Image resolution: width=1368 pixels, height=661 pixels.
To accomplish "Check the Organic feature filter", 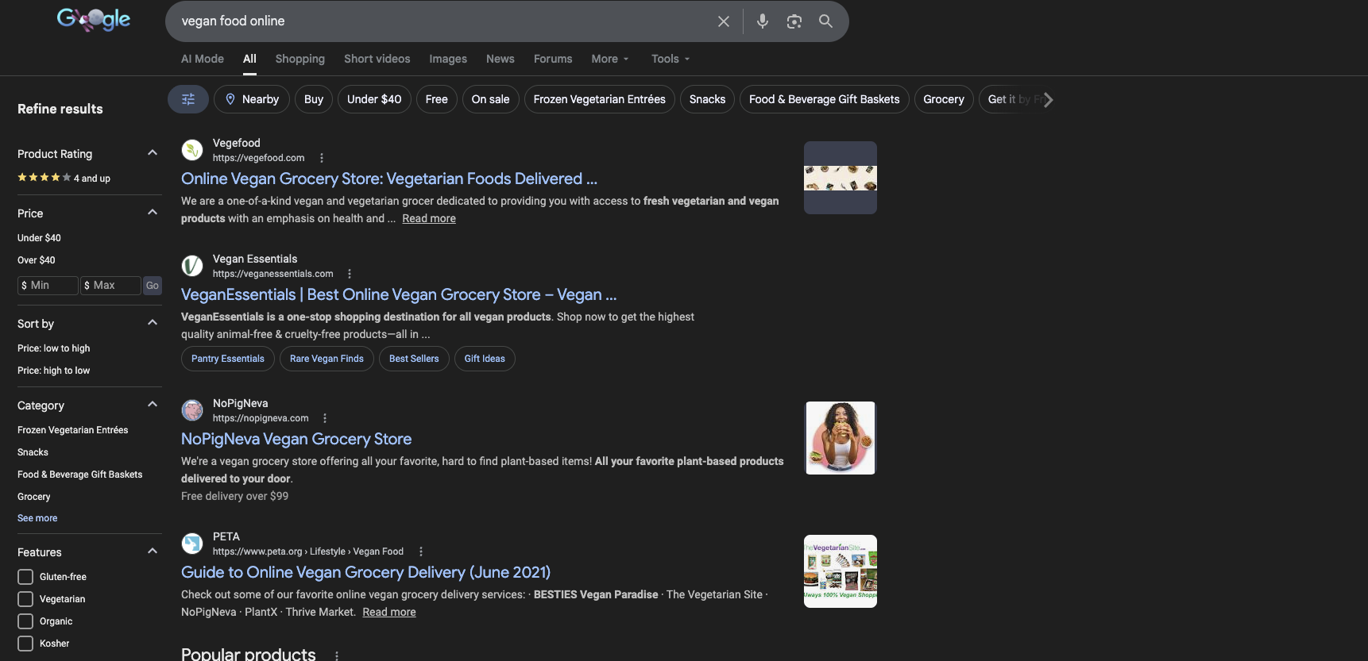I will [x=25, y=621].
